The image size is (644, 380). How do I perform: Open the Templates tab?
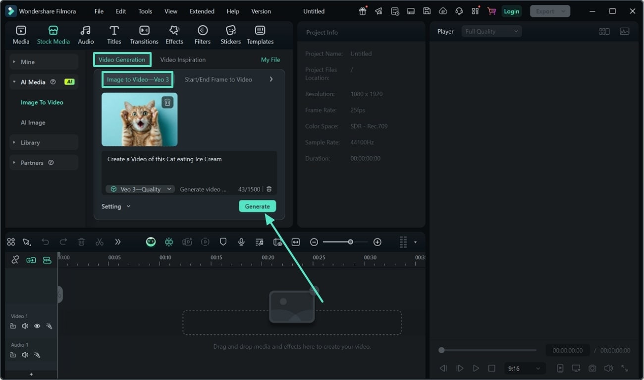260,35
